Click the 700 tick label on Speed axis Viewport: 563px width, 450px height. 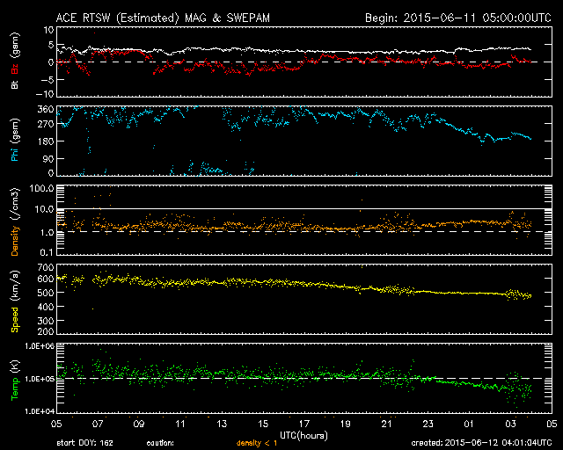point(45,266)
